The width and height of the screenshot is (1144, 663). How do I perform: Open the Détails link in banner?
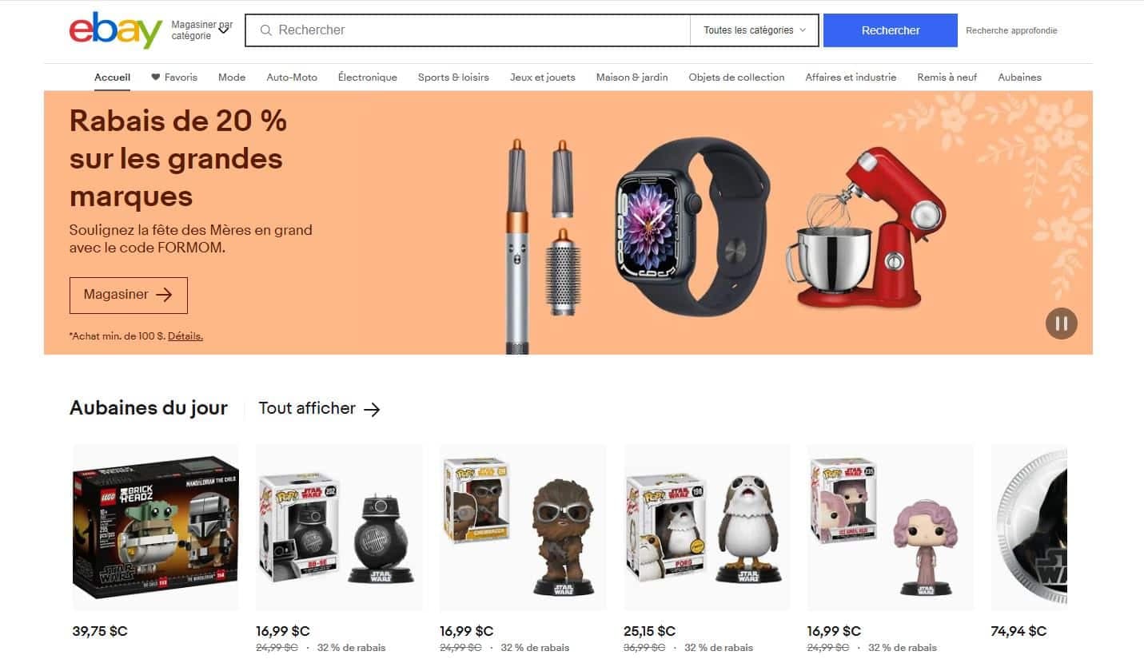click(185, 336)
